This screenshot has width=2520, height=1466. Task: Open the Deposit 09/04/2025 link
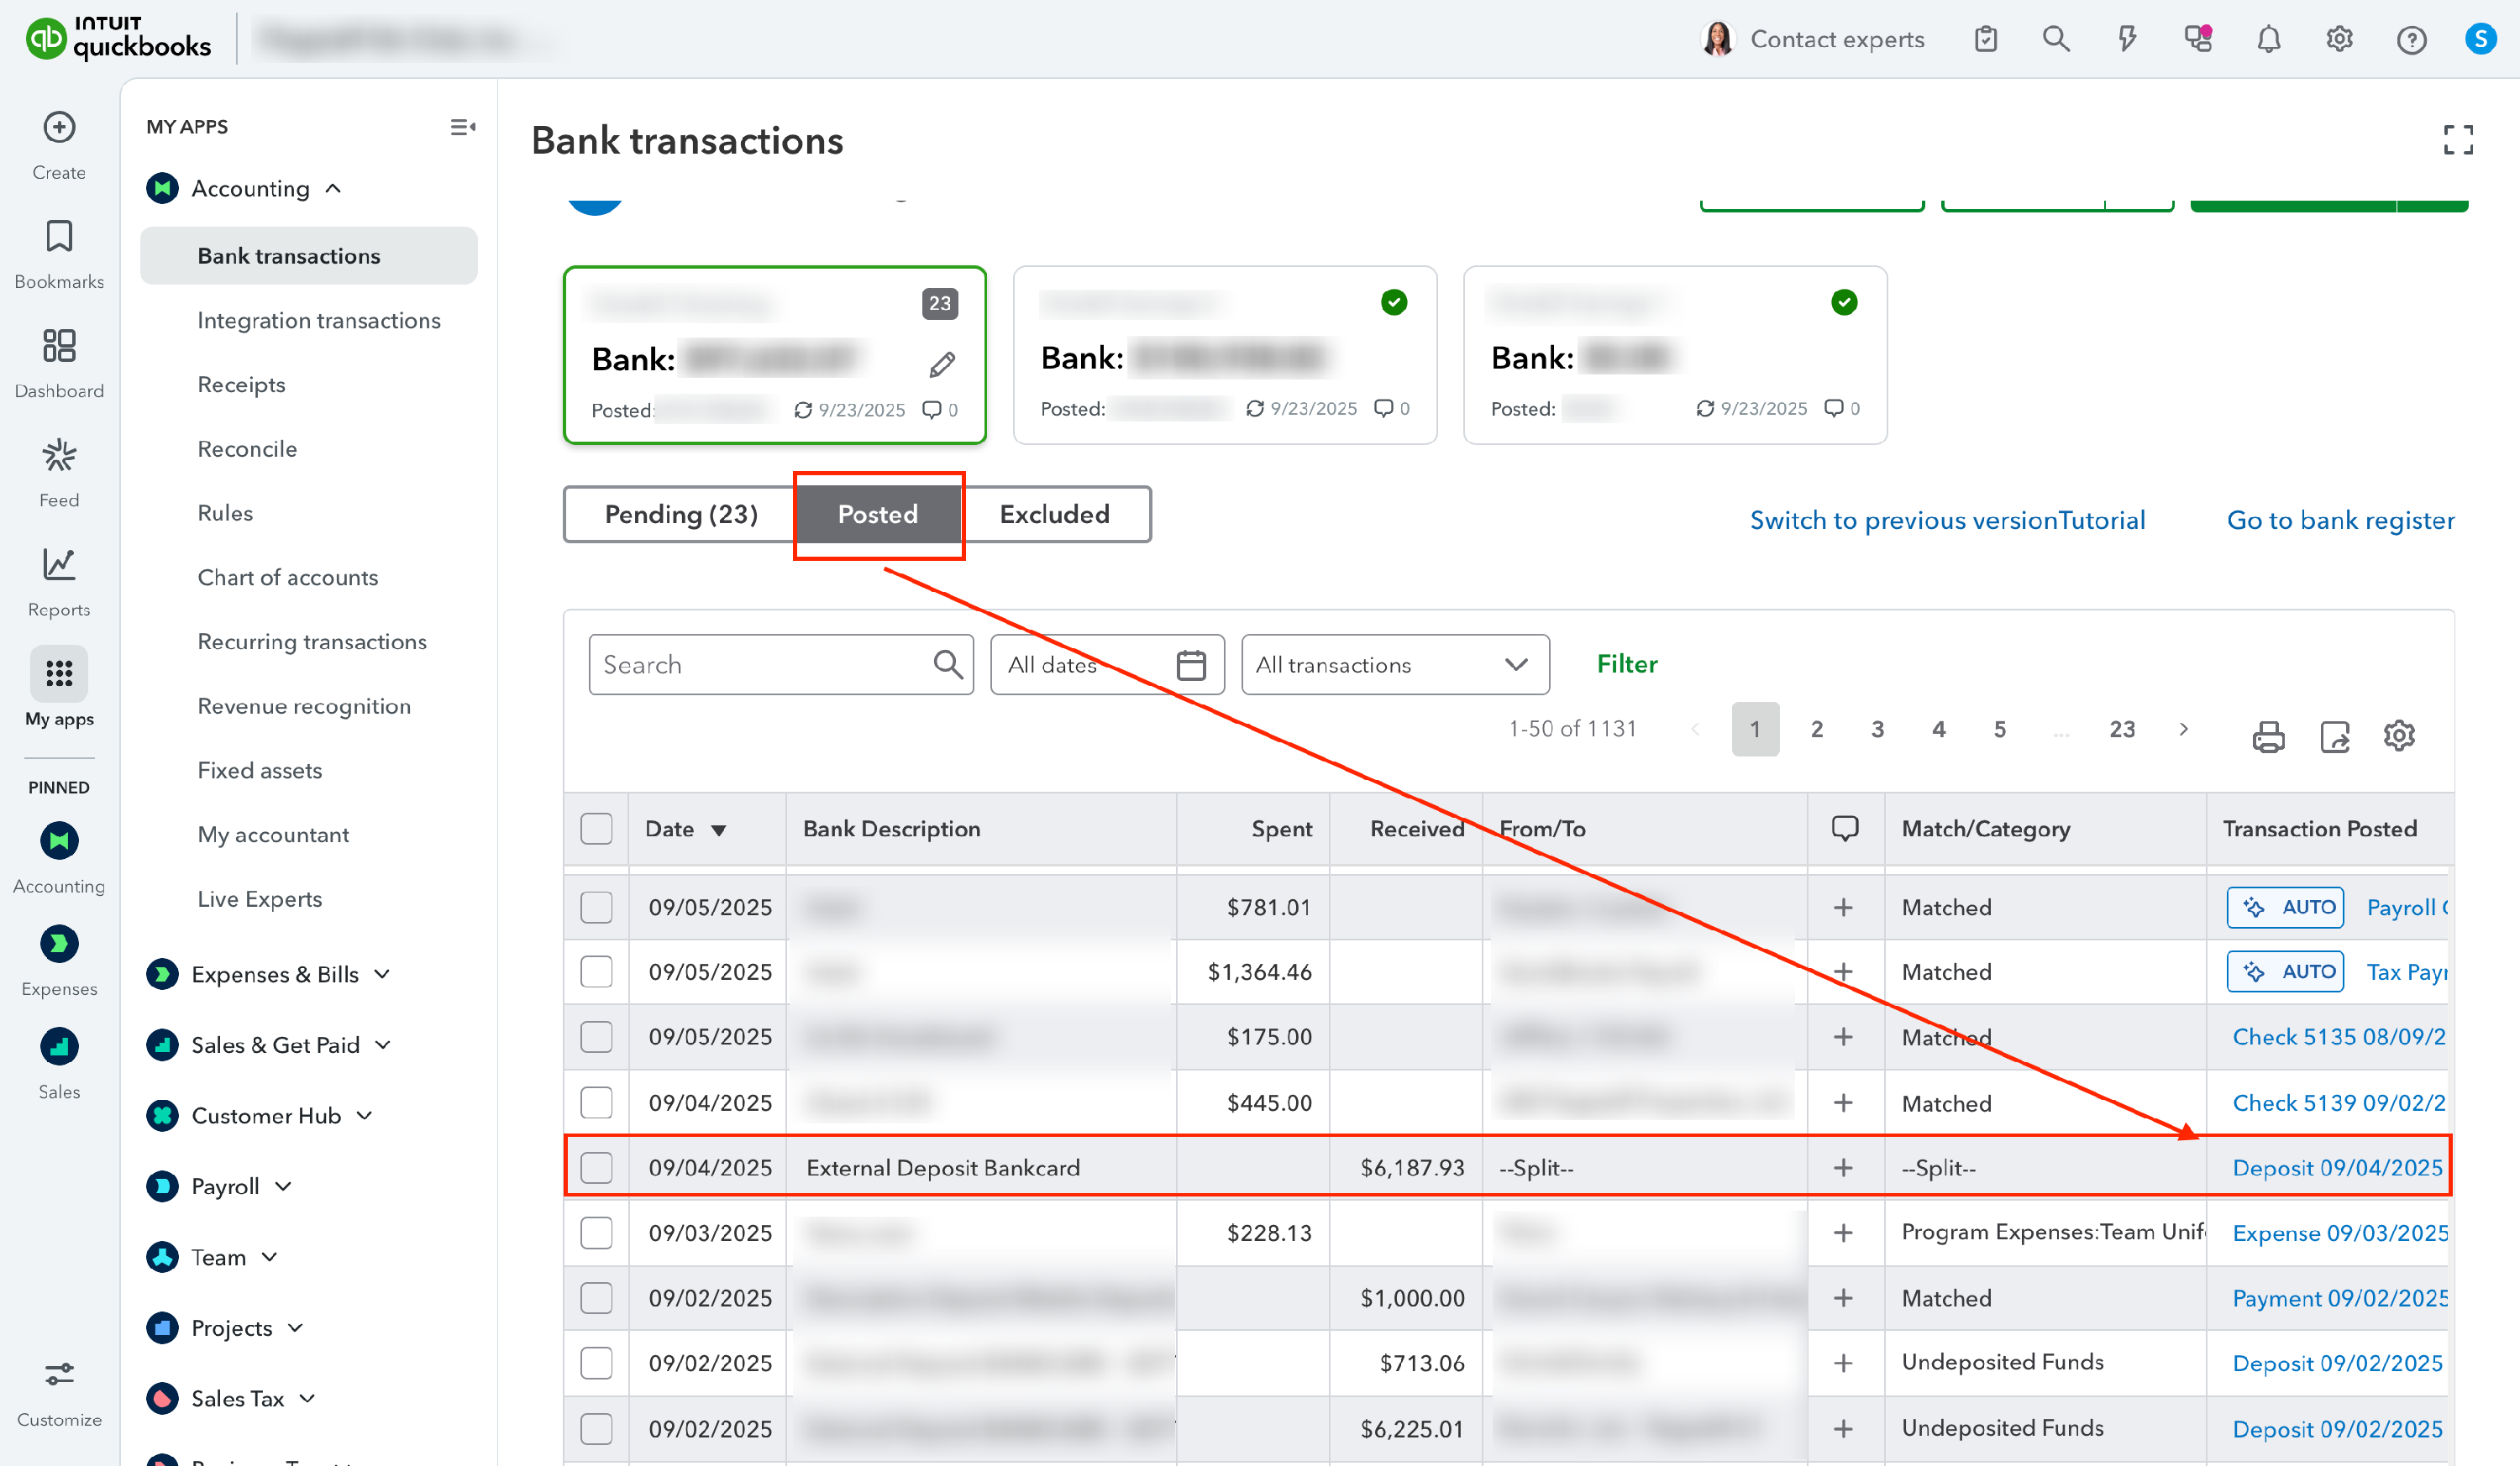(x=2336, y=1167)
